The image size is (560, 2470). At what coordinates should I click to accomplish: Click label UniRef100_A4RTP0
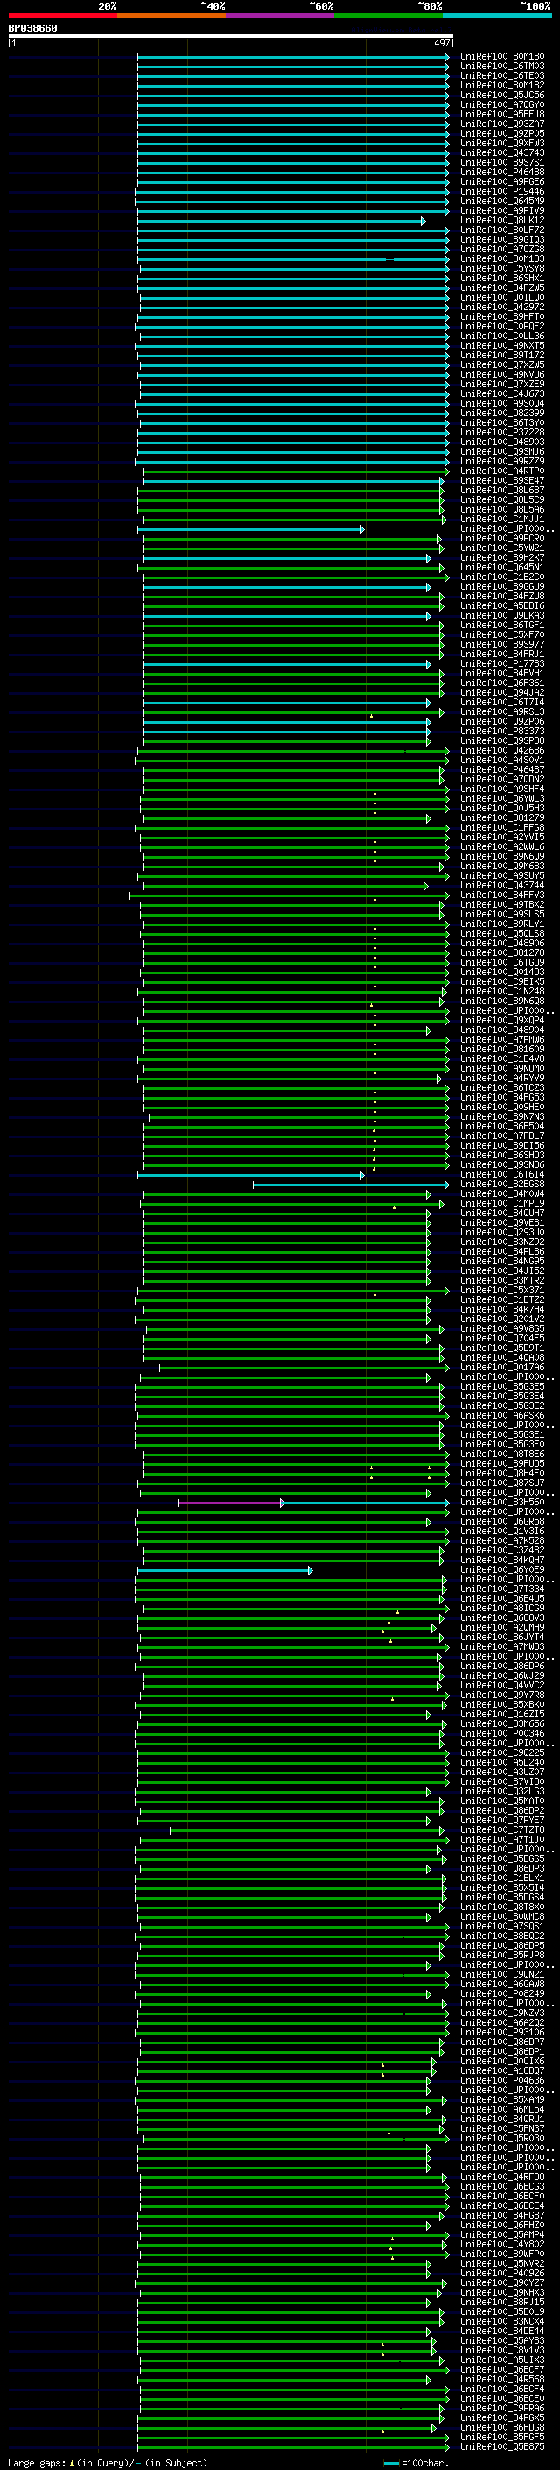point(501,471)
